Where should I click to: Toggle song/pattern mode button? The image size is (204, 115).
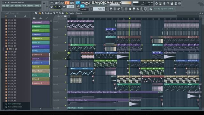[x=52, y=7]
